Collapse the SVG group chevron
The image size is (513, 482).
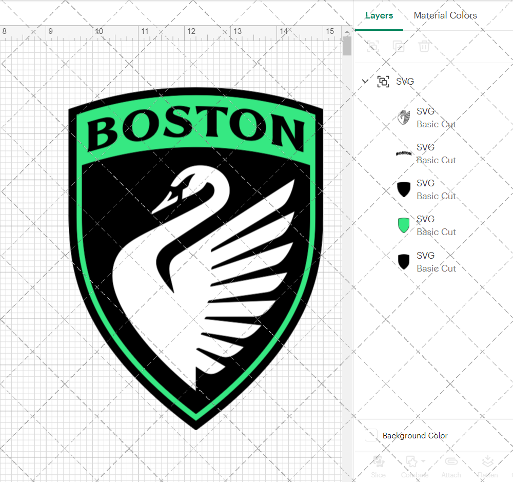point(365,81)
